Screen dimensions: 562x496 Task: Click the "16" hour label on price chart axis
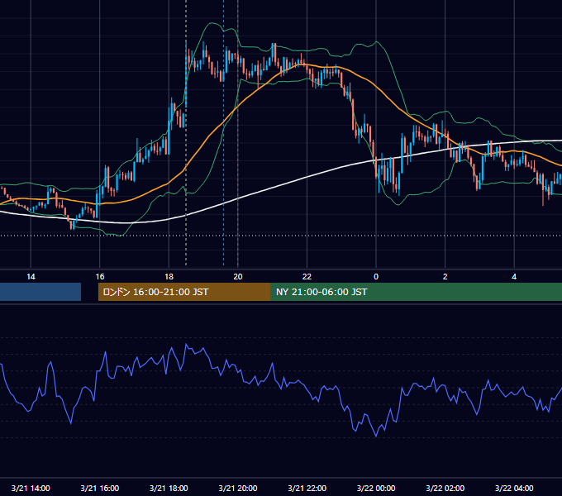[100, 277]
